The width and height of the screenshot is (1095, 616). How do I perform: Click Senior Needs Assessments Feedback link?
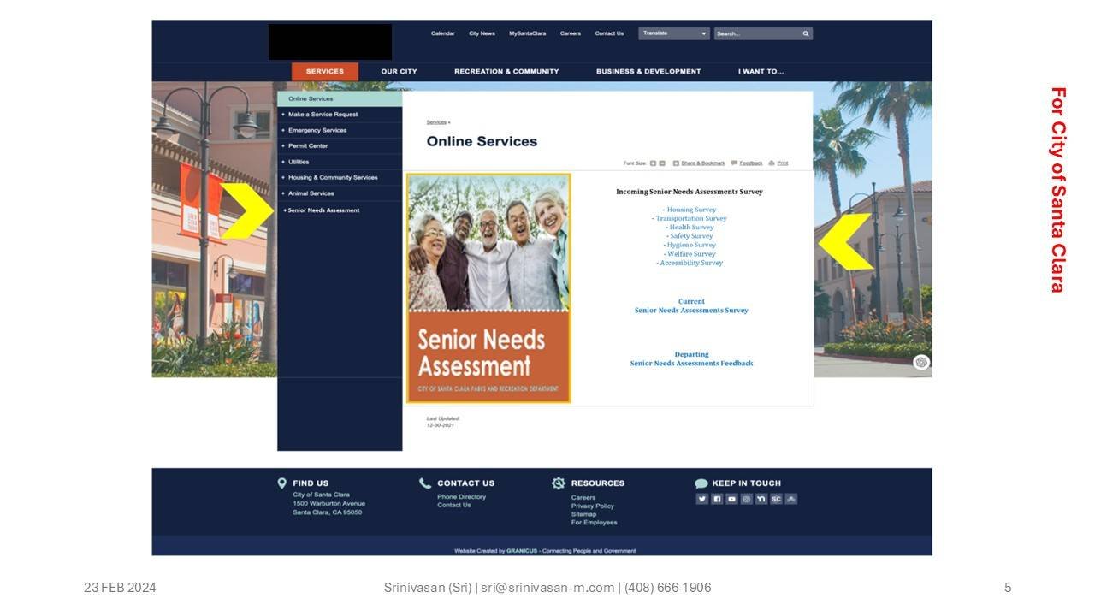(691, 364)
